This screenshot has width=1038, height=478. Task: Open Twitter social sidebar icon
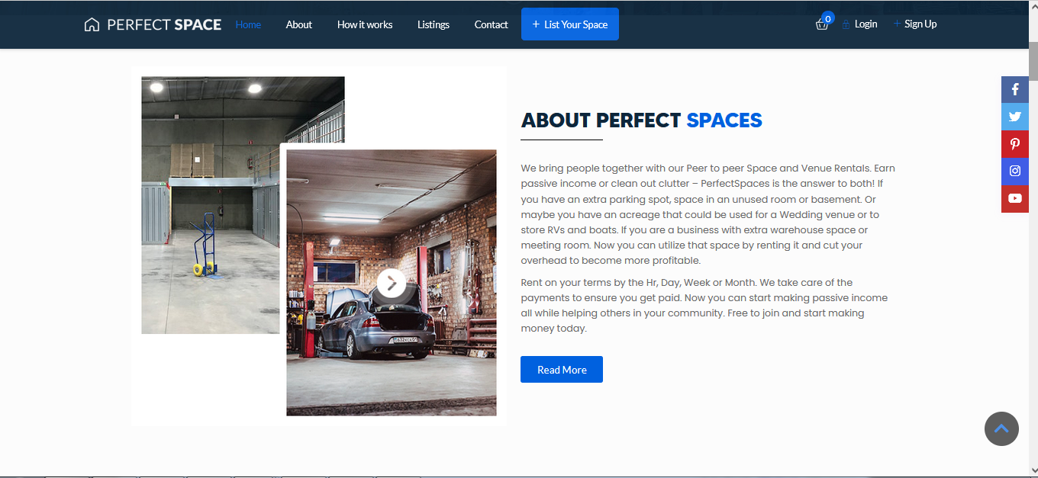(x=1015, y=117)
